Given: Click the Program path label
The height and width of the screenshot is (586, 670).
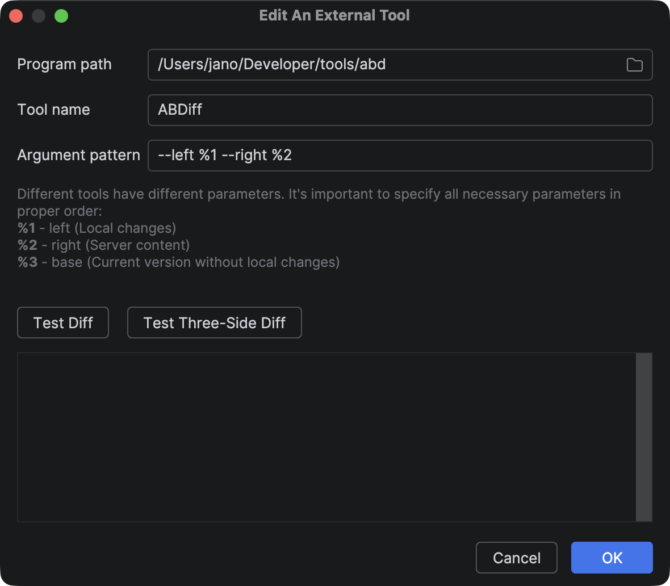Looking at the screenshot, I should (x=64, y=65).
